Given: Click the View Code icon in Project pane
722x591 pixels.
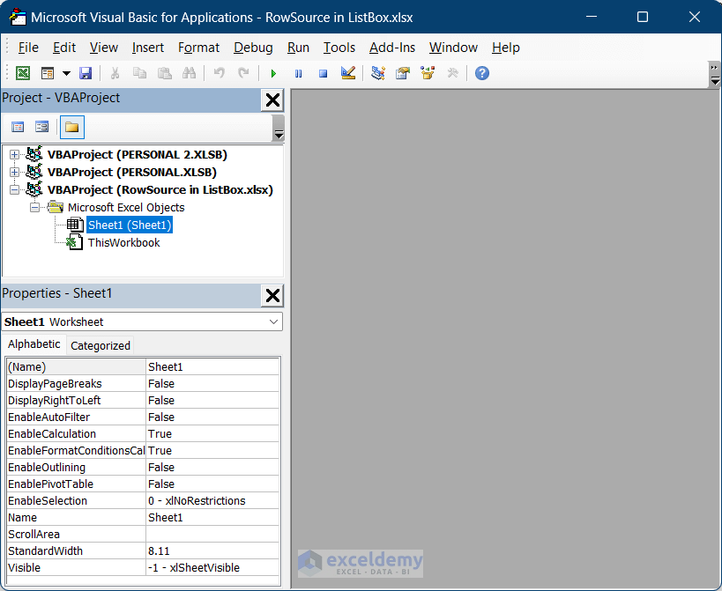Looking at the screenshot, I should pos(18,127).
